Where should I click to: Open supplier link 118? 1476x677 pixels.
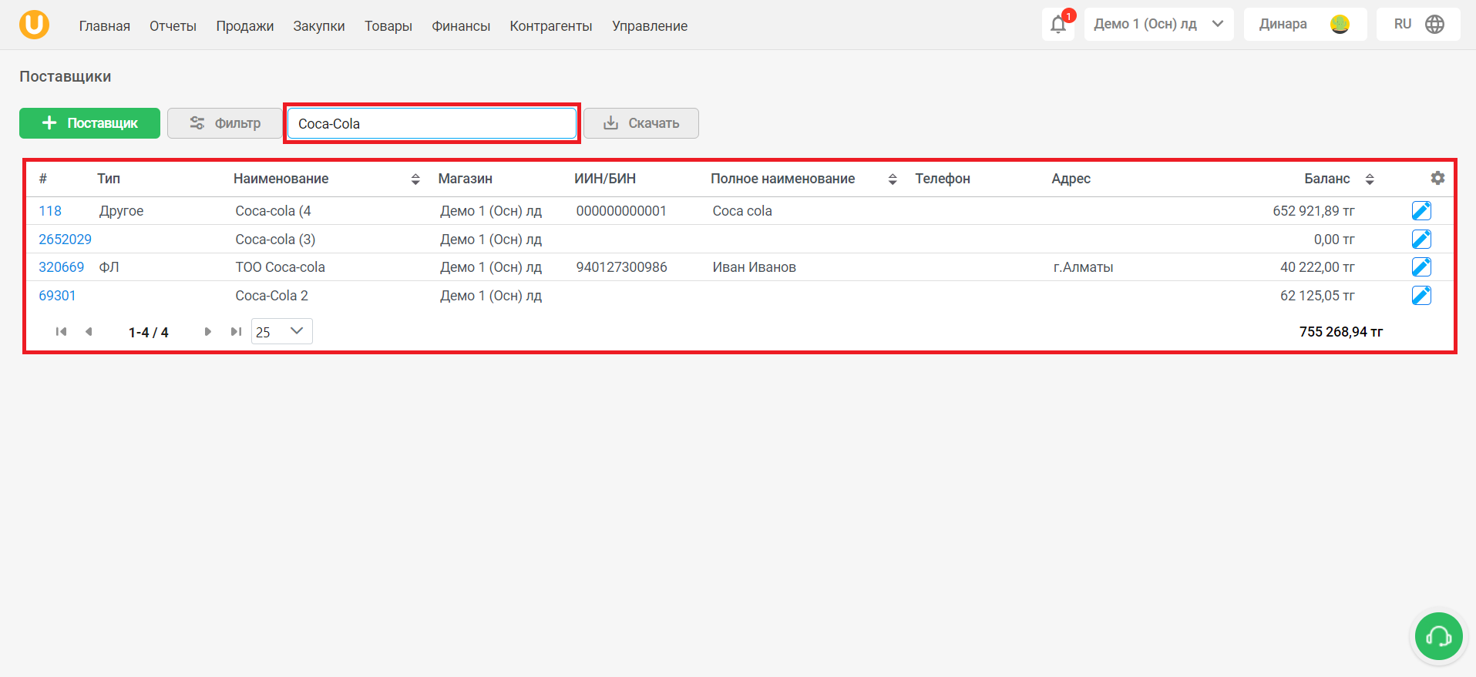[50, 211]
